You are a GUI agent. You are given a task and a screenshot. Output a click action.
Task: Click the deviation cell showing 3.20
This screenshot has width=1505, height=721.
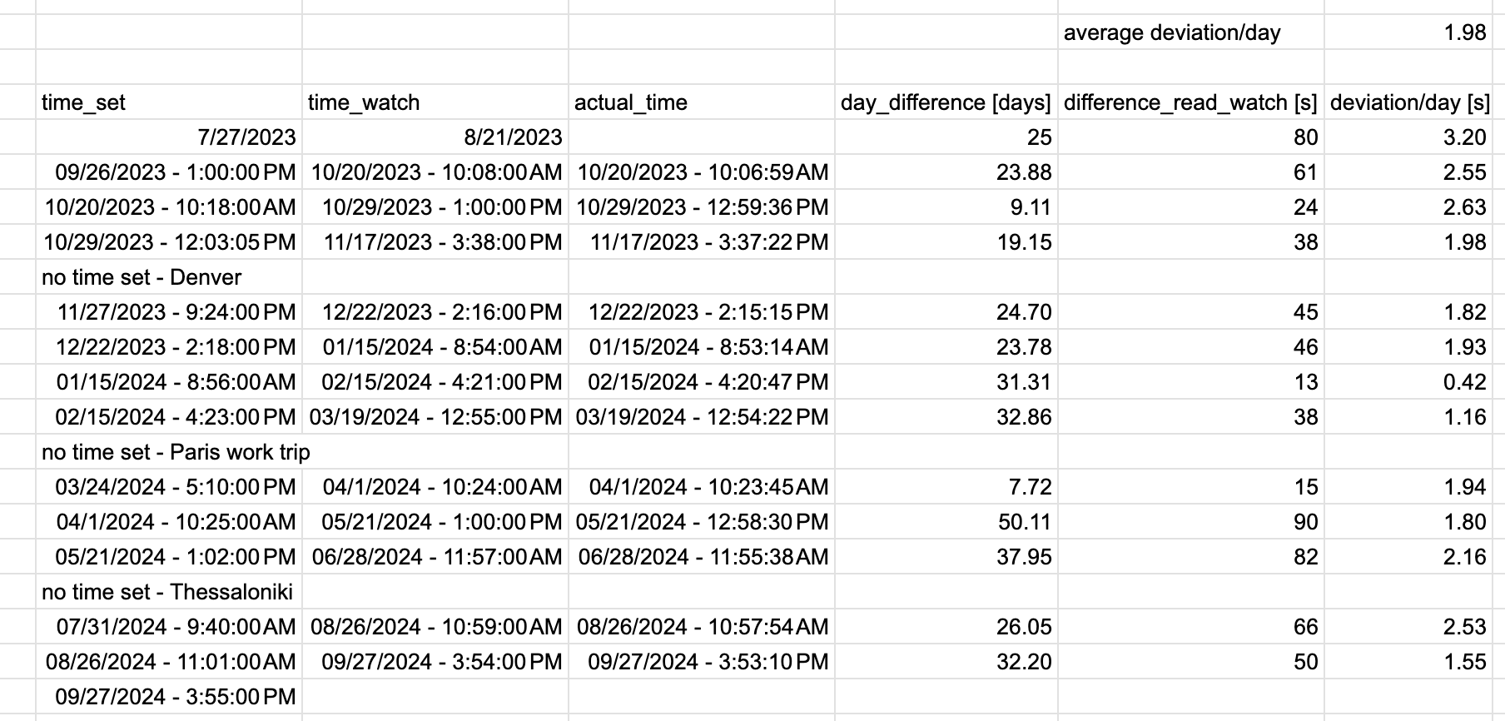coord(1408,137)
